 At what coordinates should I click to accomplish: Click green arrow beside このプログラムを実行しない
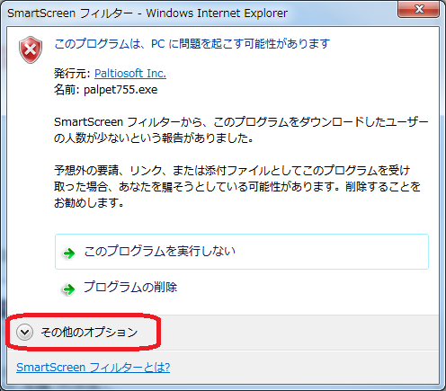[x=69, y=253]
